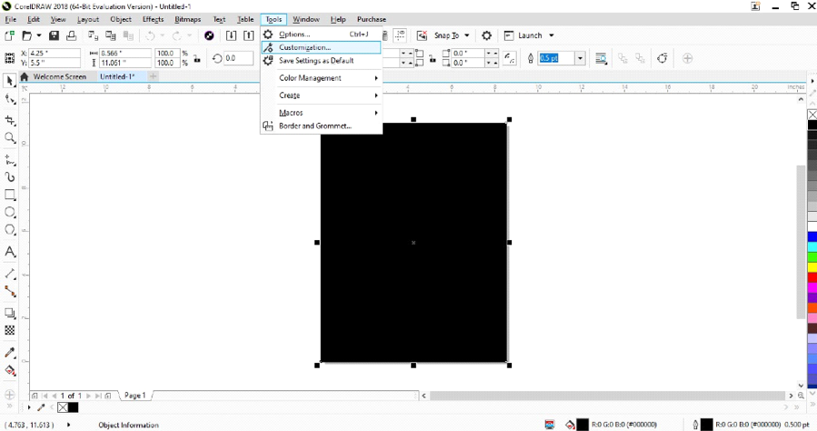
Task: Select the Crop tool
Action: [x=9, y=120]
